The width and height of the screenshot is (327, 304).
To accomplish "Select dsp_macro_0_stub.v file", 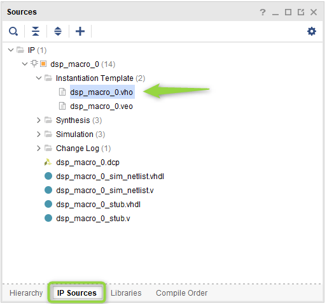I will [x=93, y=219].
